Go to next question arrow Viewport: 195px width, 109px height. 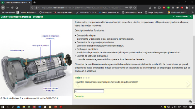point(188,84)
